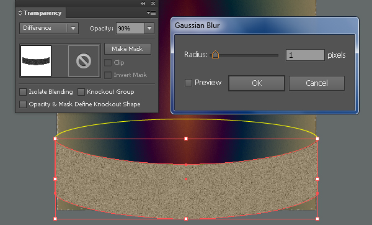Cancel the Gaussian Blur dialog
The height and width of the screenshot is (225, 372).
click(x=316, y=83)
